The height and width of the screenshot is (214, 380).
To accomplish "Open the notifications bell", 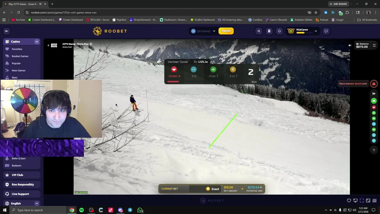I will (279, 31).
